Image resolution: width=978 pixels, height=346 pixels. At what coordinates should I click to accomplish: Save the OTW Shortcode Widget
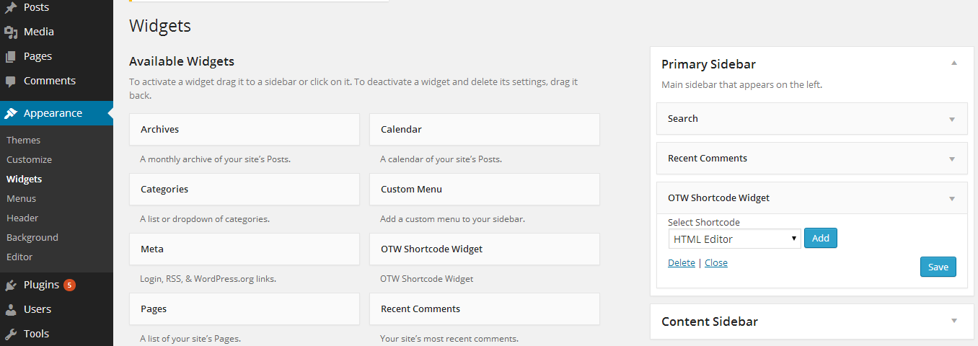click(938, 267)
